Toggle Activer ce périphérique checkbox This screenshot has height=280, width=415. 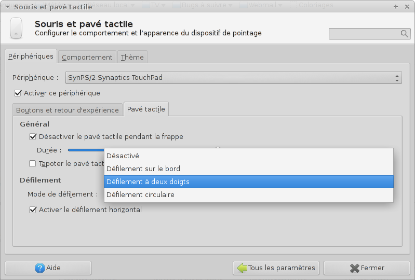(18, 93)
